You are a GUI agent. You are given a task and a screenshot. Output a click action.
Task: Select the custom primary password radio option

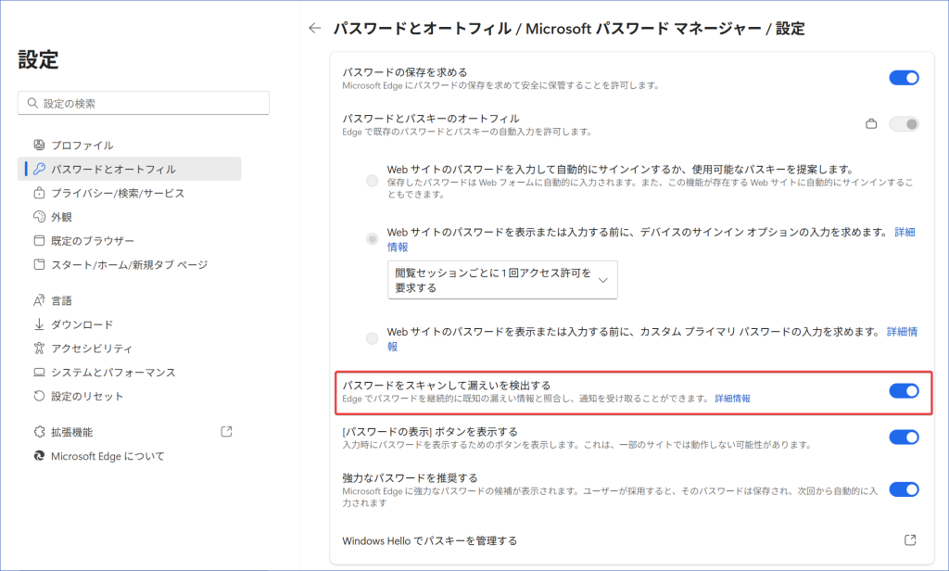click(373, 338)
